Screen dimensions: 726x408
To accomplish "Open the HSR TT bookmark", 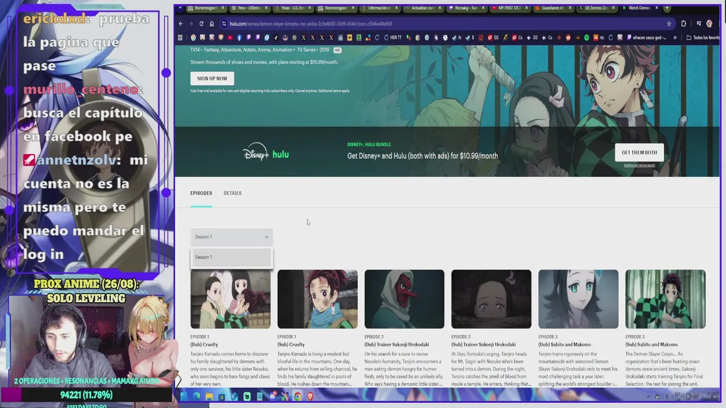I will point(392,38).
